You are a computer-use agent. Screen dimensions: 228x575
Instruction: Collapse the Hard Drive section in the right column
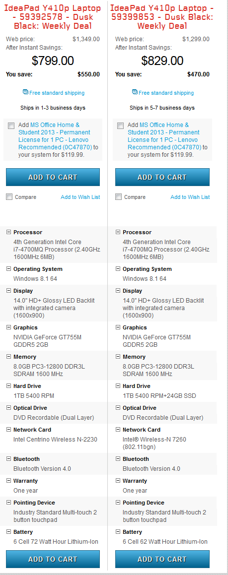tap(118, 385)
